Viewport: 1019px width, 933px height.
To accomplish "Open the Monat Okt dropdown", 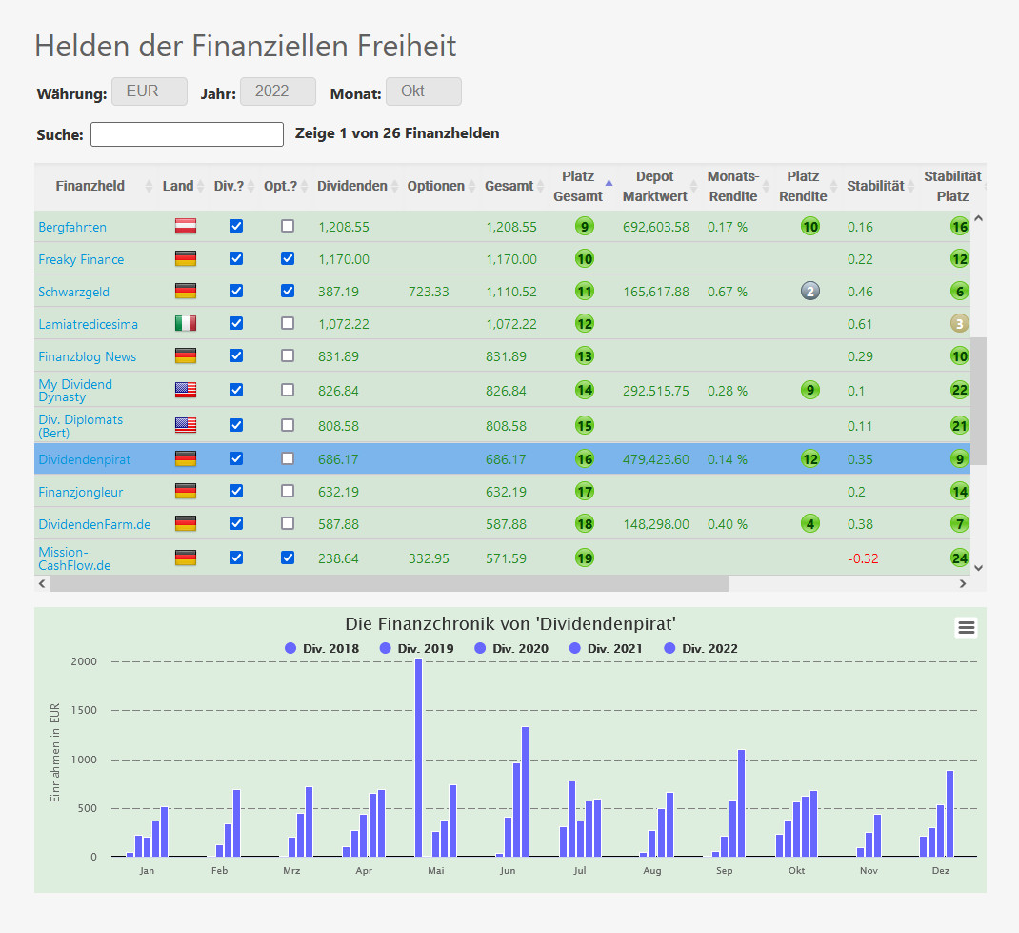I will coord(423,92).
